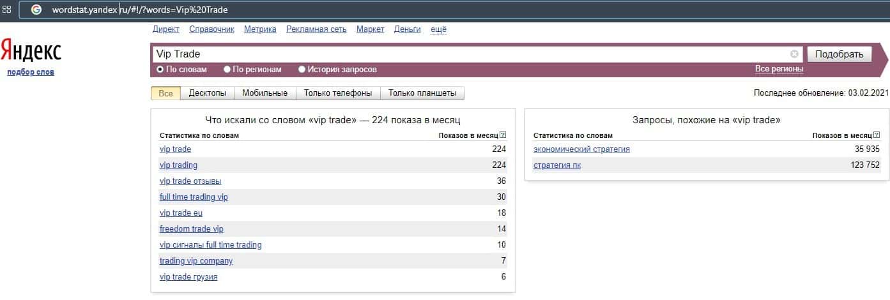Viewport: 890px width, 300px height.
Task: Switch to the Десктопы tab
Action: 208,93
